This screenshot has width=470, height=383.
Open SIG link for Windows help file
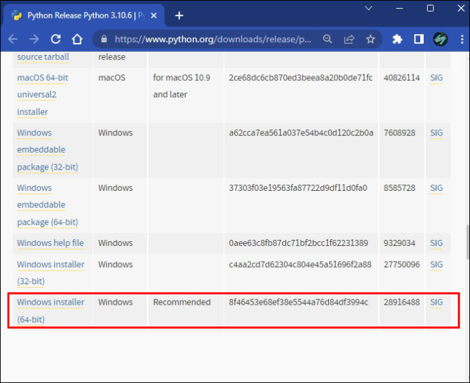(x=436, y=243)
